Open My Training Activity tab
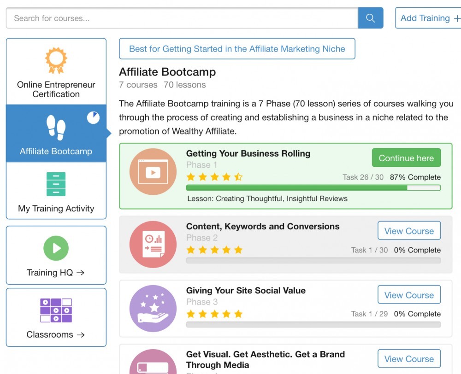This screenshot has height=374, width=461. [x=56, y=191]
